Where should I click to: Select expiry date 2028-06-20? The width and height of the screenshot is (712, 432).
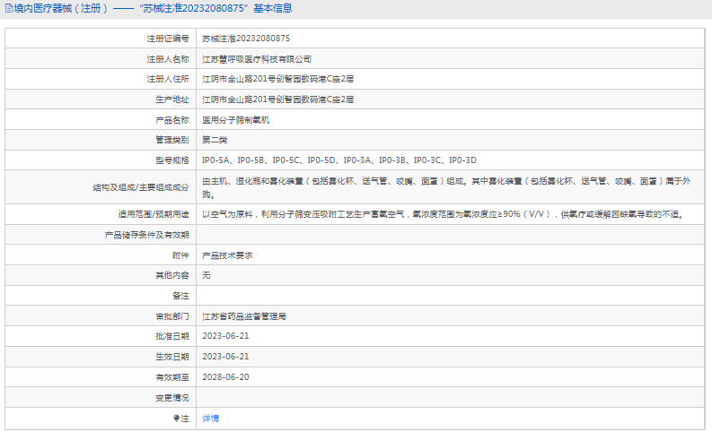coord(225,376)
